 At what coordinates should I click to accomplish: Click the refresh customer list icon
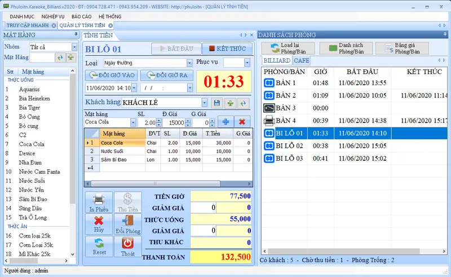pos(244,103)
